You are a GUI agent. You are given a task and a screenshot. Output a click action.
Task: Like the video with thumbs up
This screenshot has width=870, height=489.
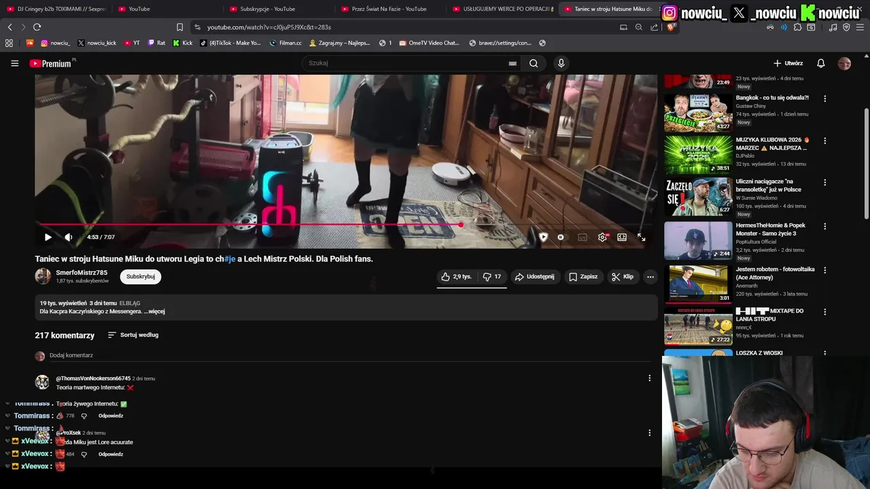pyautogui.click(x=455, y=276)
